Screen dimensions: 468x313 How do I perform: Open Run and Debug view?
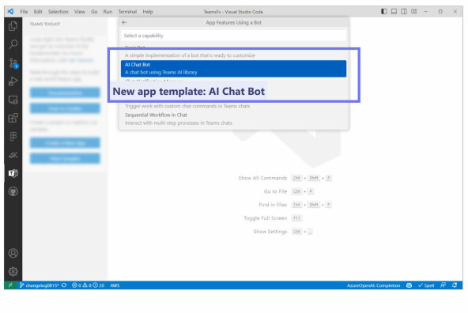(x=13, y=81)
